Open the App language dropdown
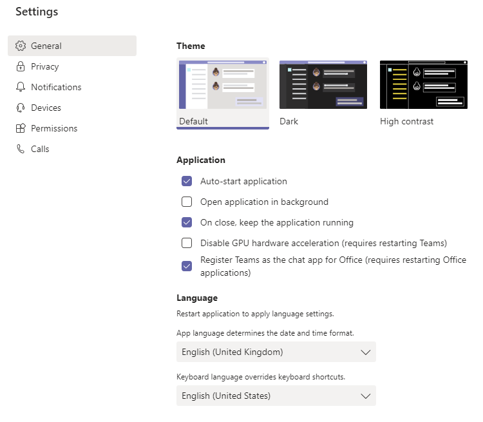 (x=276, y=352)
